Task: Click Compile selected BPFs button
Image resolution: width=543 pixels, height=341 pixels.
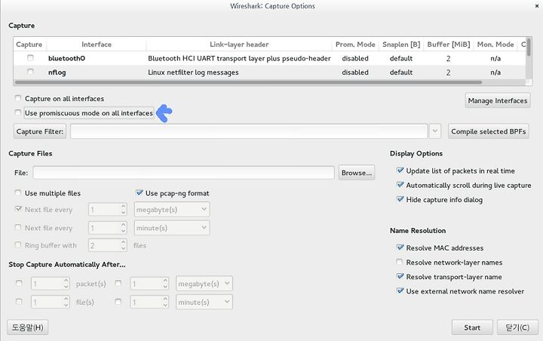Action: (x=488, y=131)
